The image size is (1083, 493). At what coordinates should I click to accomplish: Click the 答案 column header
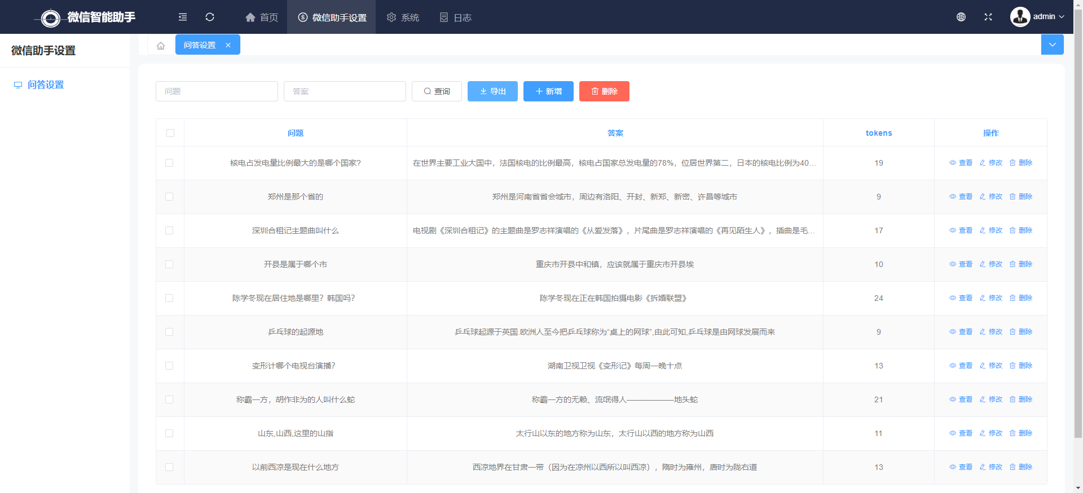click(x=615, y=133)
